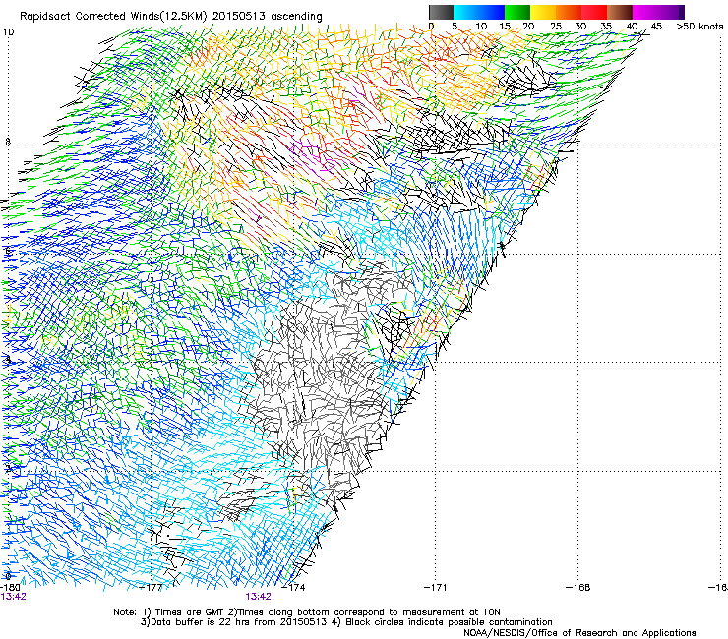728x639 pixels.
Task: Click the legend value "15"
Action: click(505, 27)
